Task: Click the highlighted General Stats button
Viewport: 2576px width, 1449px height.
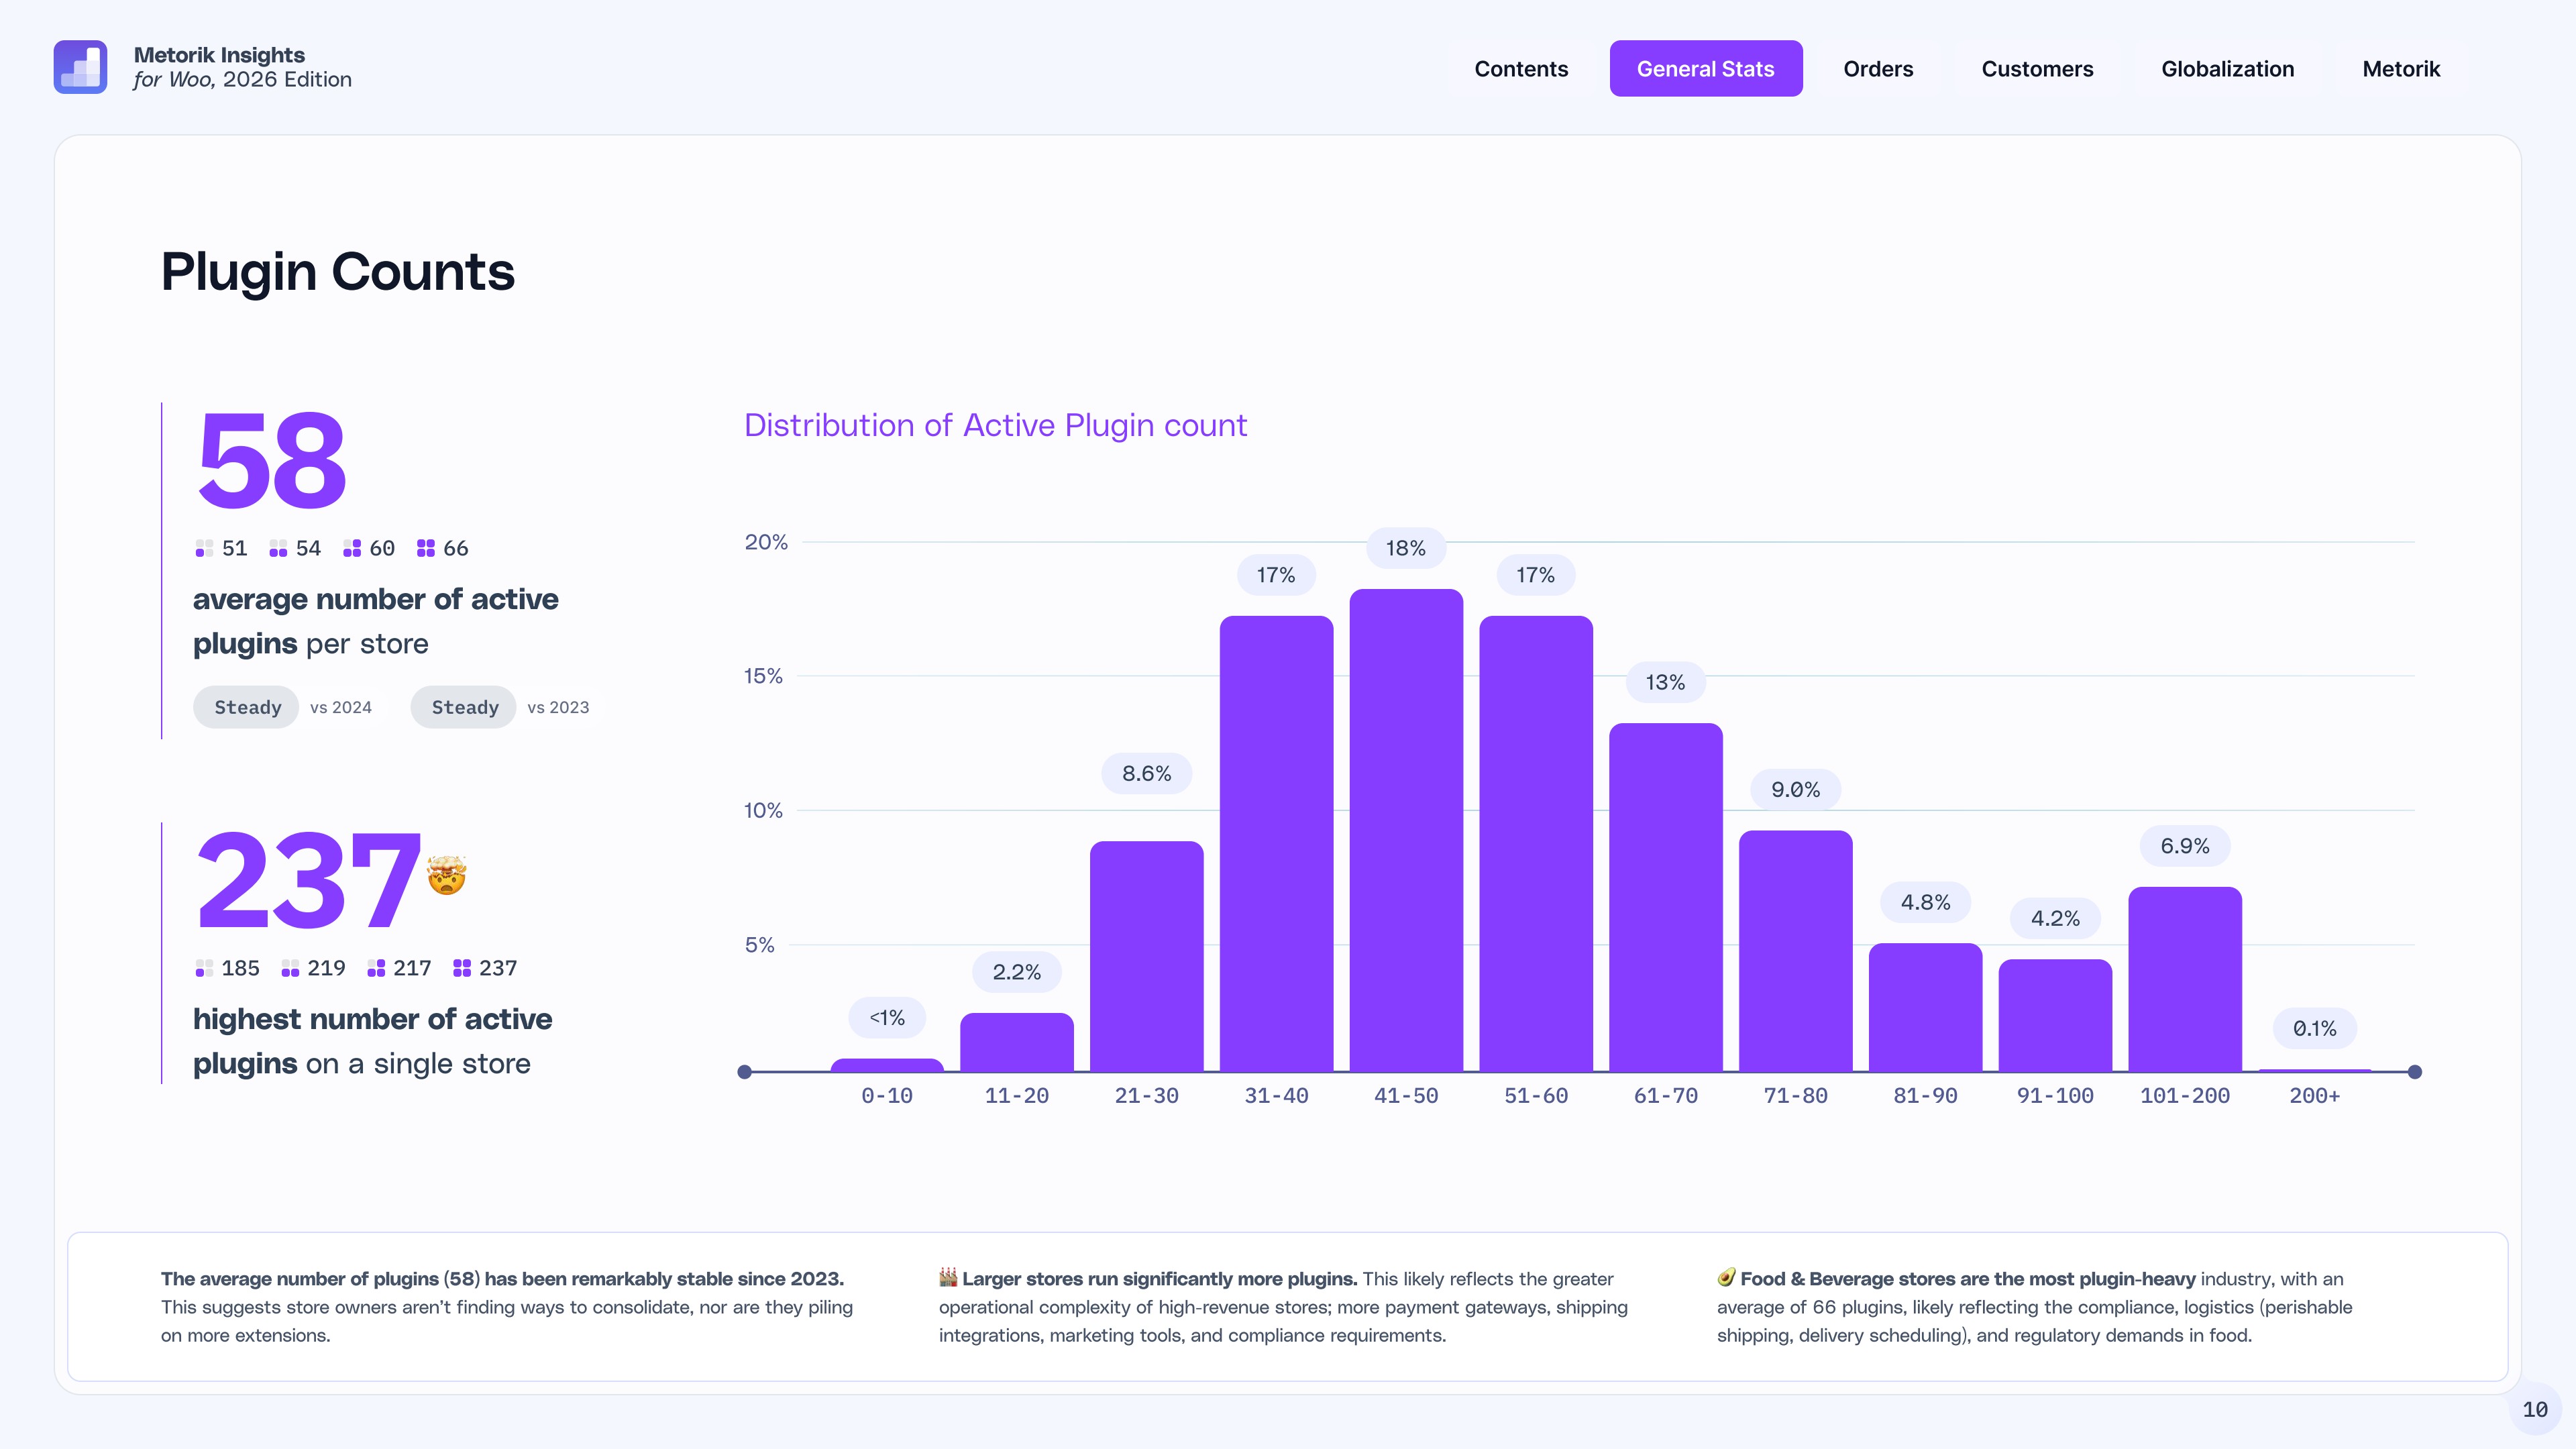Action: click(1706, 68)
